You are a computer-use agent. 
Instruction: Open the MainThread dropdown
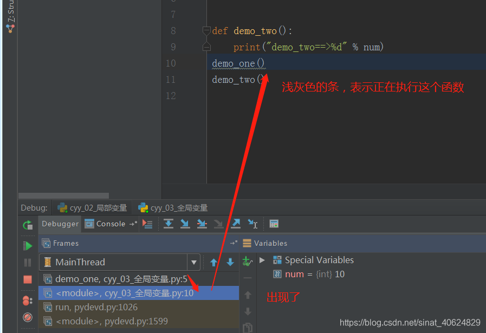(119, 263)
